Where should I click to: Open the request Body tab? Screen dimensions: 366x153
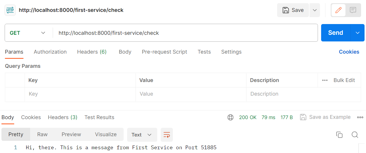(x=125, y=52)
